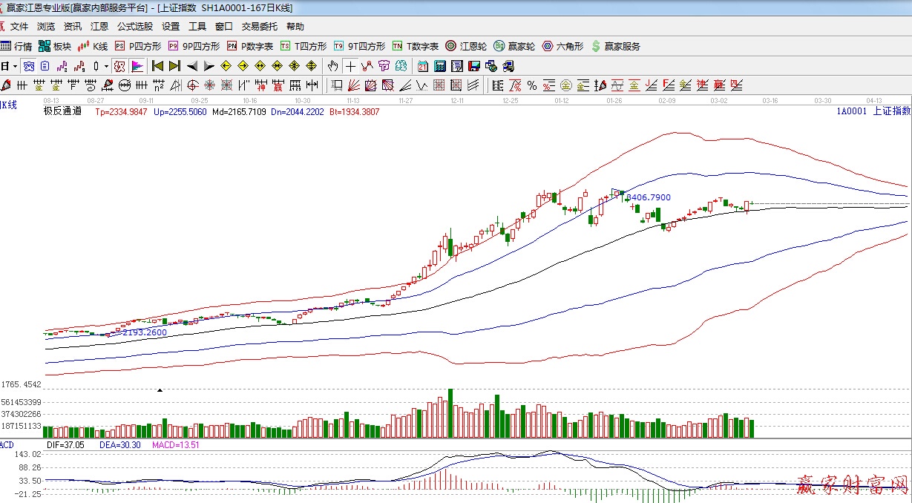
Task: Open the candlestick style dropdown arrow
Action: (x=106, y=66)
